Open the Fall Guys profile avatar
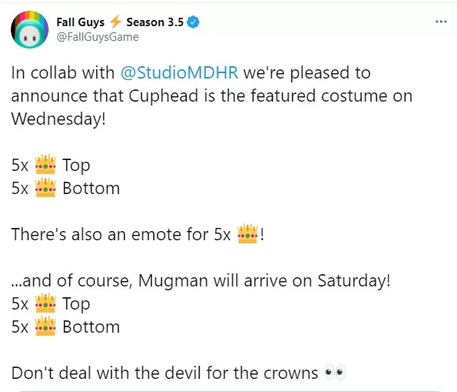Viewport: 457px width, 392px height. 29,29
